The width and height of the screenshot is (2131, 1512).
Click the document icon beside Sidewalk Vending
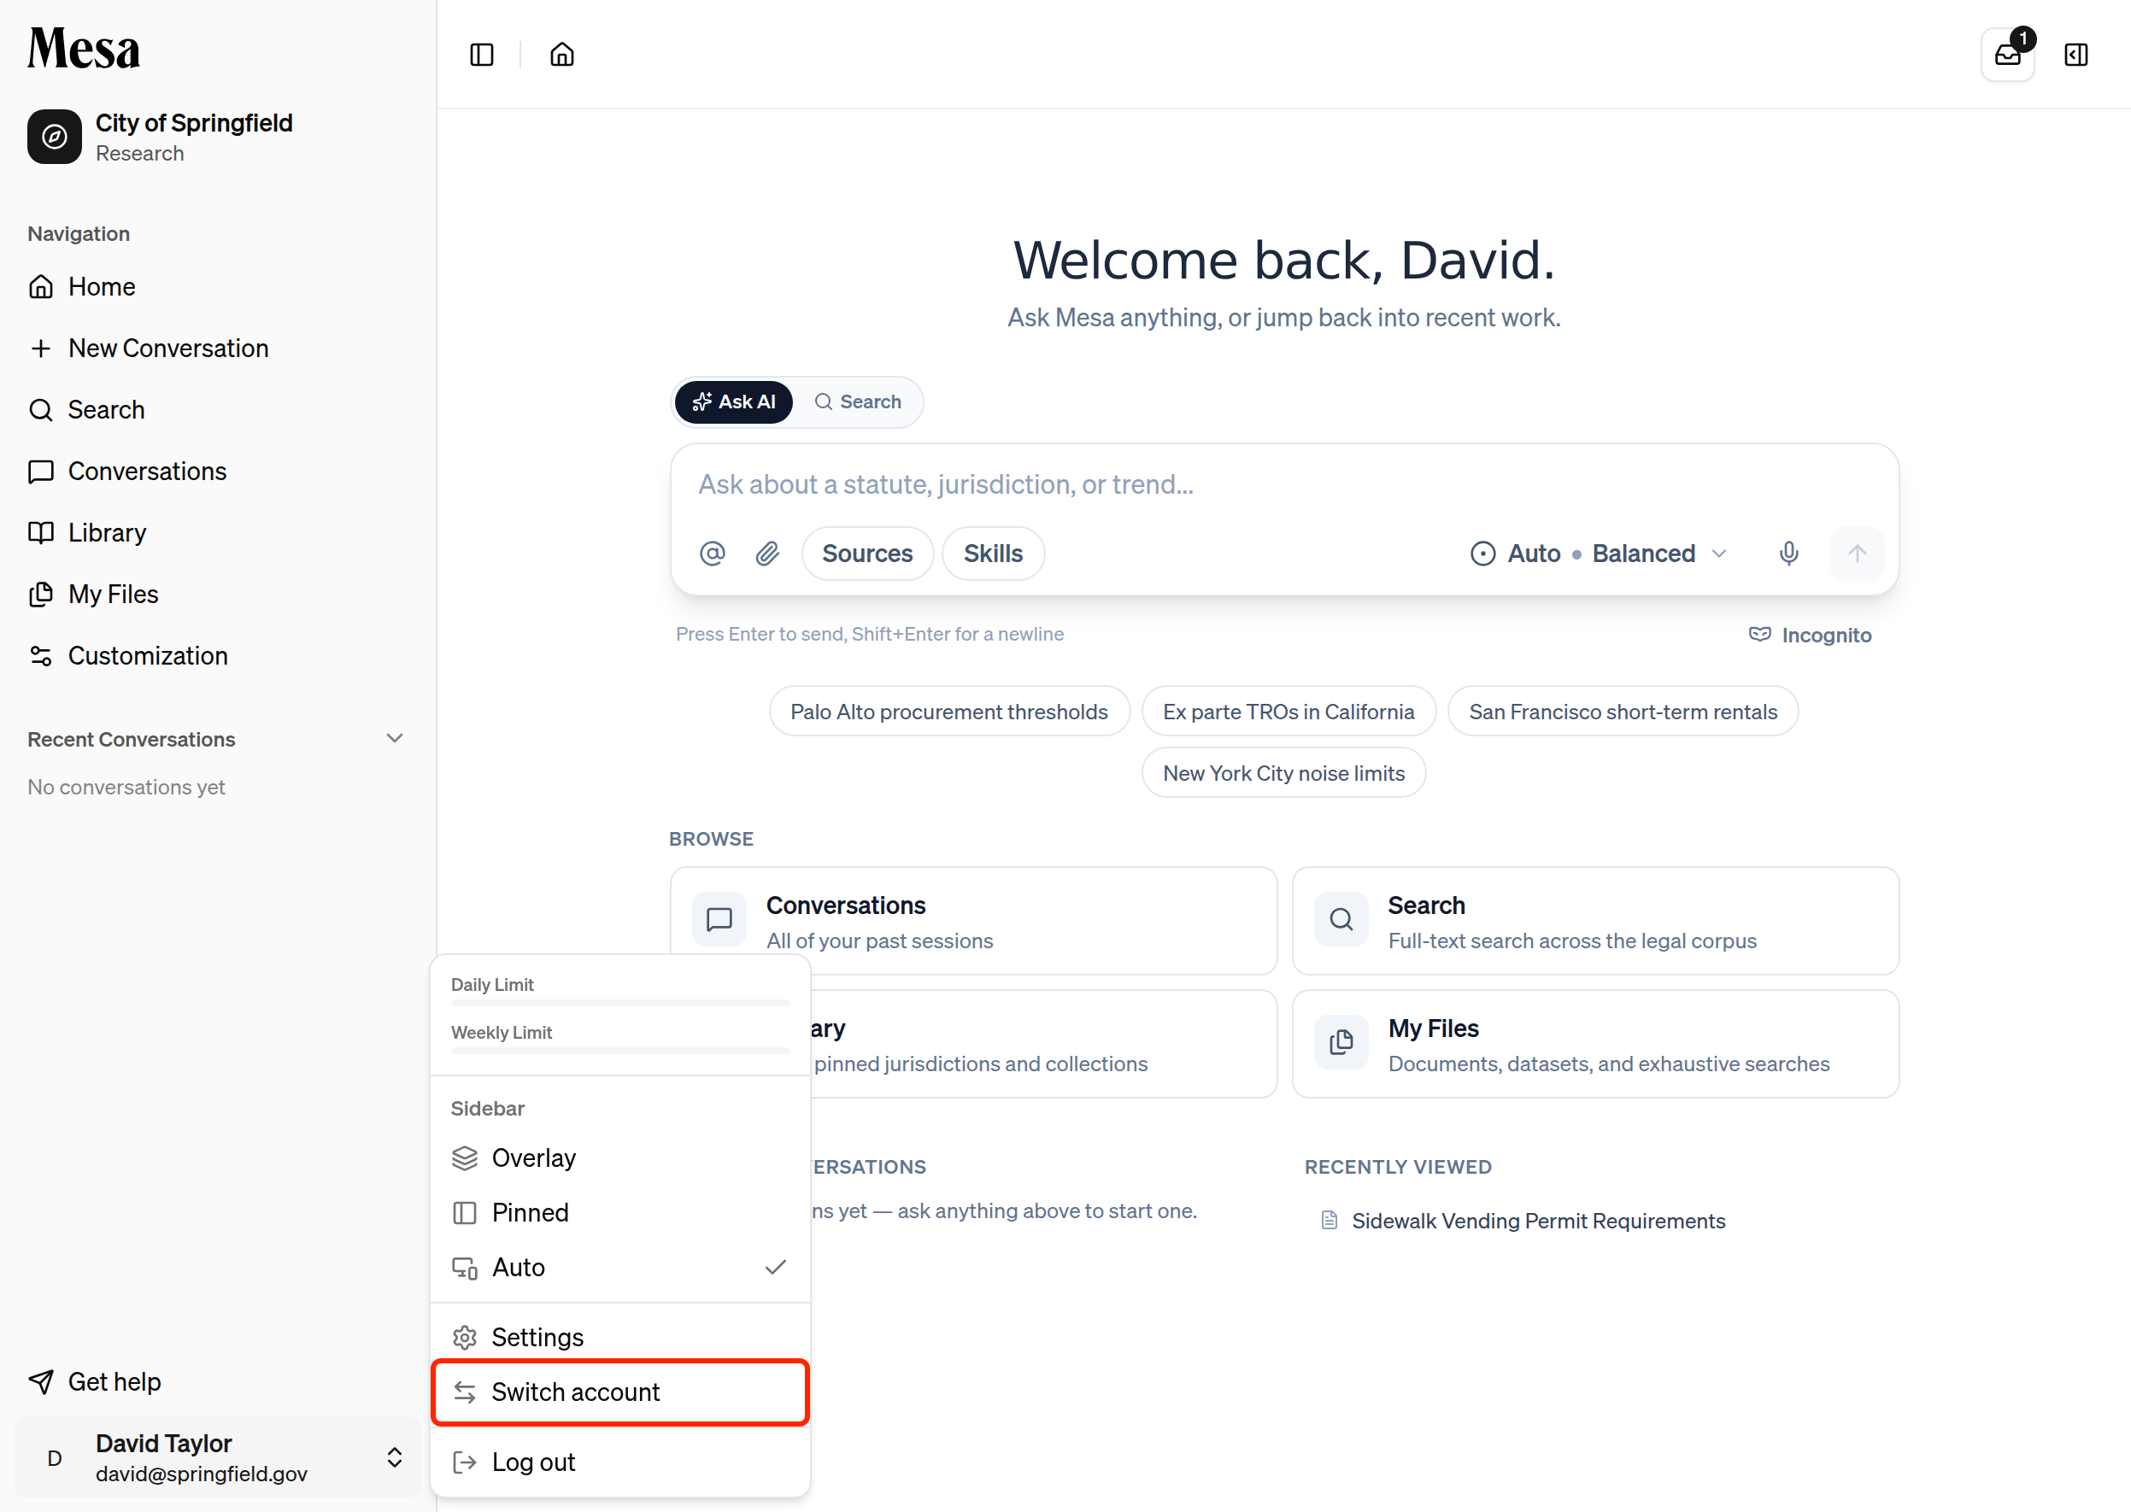pyautogui.click(x=1330, y=1221)
